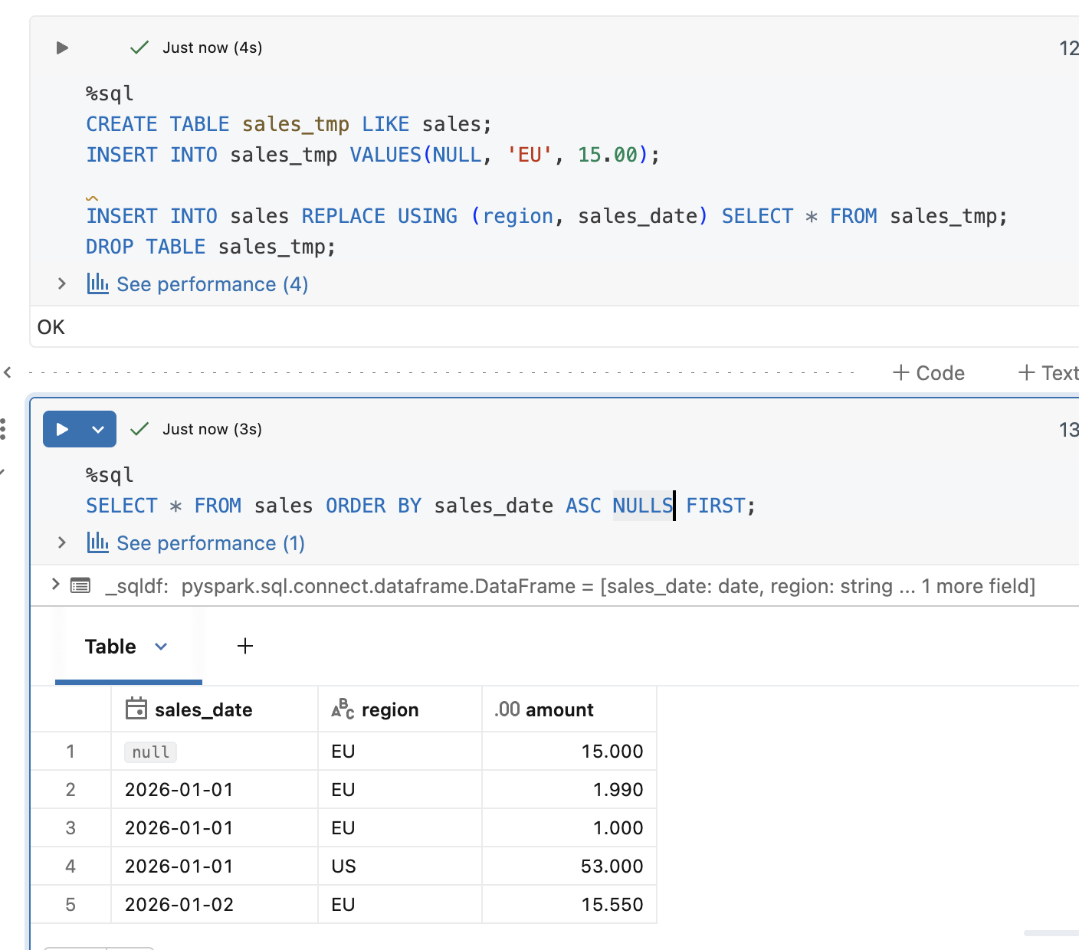This screenshot has width=1079, height=950.
Task: Click the _sqldf table icon
Action: [x=80, y=586]
